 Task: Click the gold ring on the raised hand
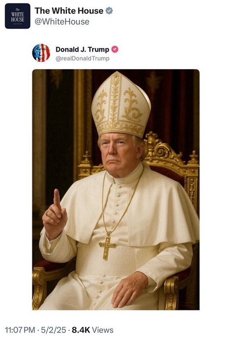tap(47, 213)
